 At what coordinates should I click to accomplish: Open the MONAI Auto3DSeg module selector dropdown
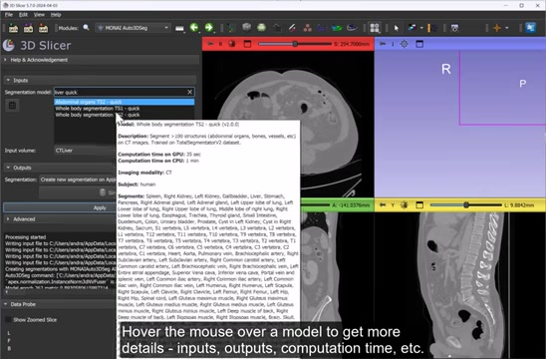coord(134,28)
